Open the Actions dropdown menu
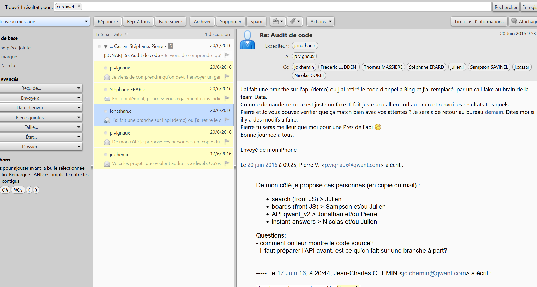The height and width of the screenshot is (287, 537). click(321, 21)
